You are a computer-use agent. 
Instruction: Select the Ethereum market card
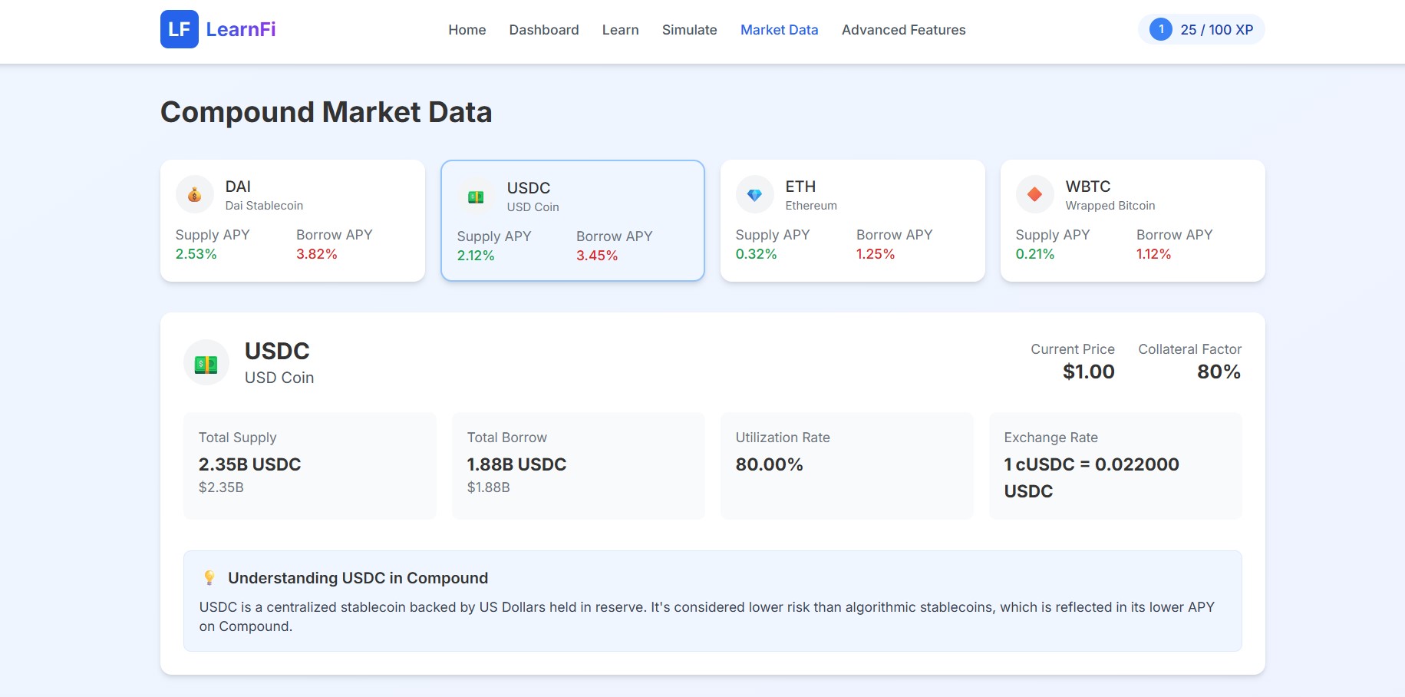(x=853, y=221)
